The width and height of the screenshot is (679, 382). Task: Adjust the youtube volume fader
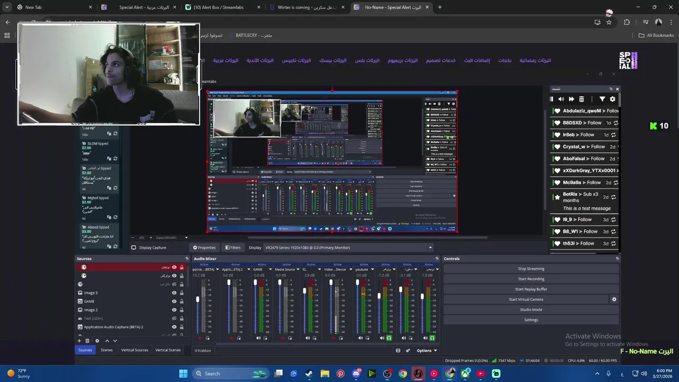click(357, 282)
